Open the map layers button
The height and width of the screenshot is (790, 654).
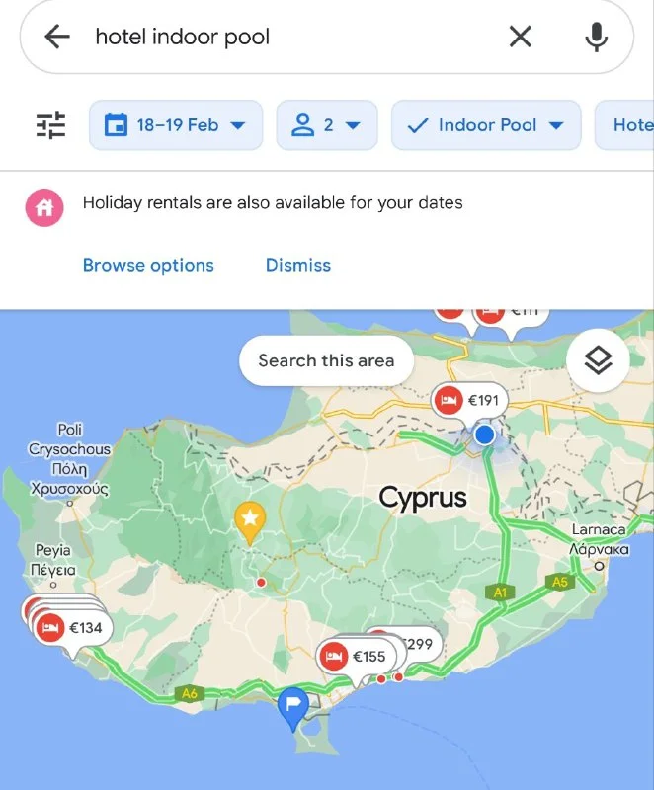tap(598, 359)
